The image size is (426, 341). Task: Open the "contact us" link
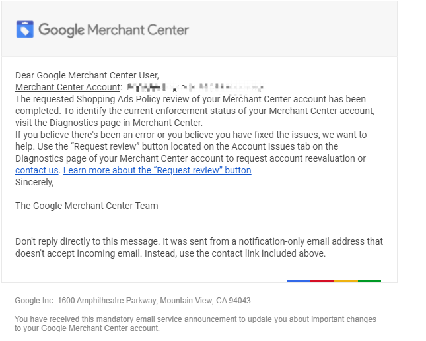[37, 170]
